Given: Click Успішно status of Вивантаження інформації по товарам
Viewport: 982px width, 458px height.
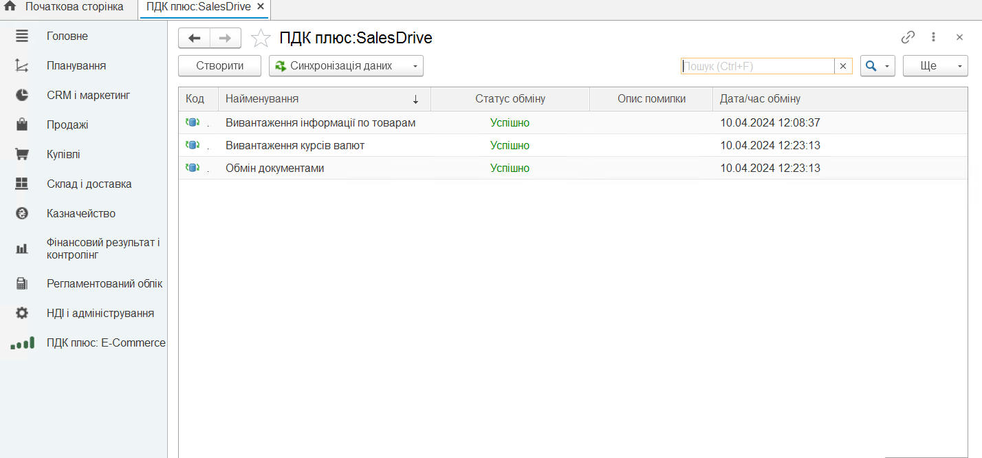Looking at the screenshot, I should 510,123.
